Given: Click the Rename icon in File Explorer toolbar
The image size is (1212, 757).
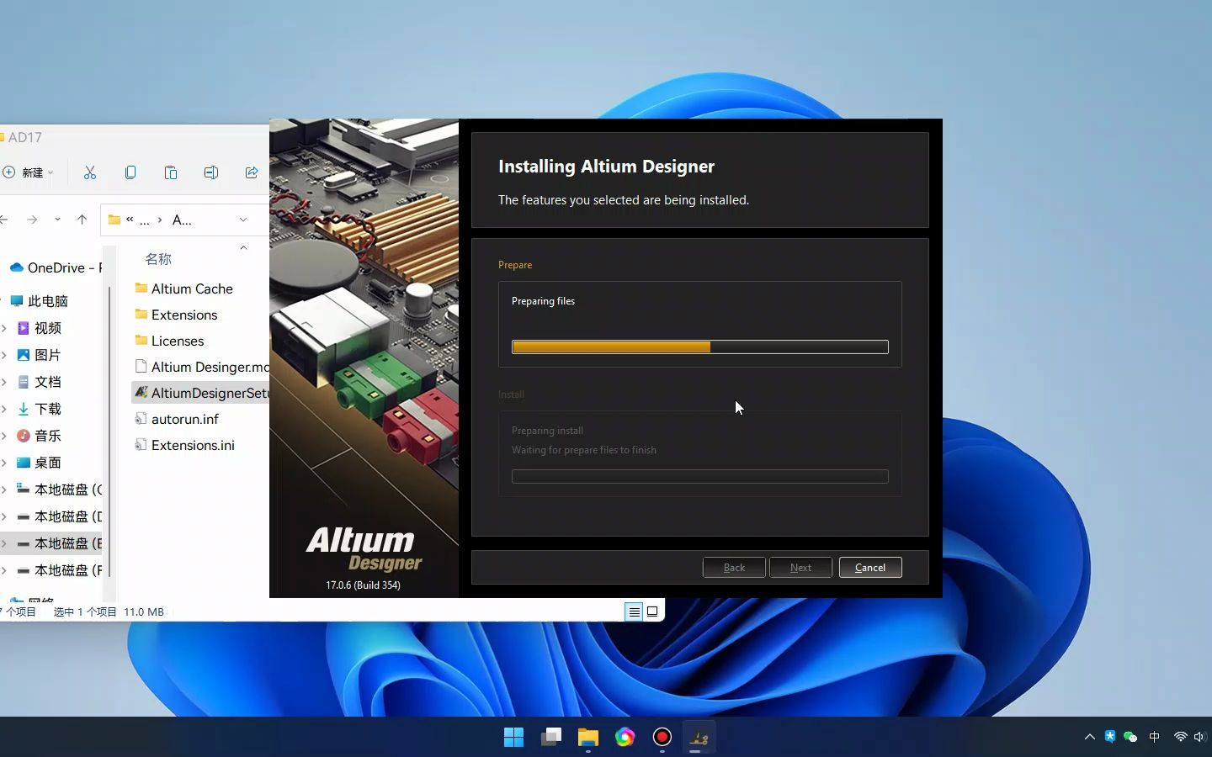Looking at the screenshot, I should click(x=211, y=172).
